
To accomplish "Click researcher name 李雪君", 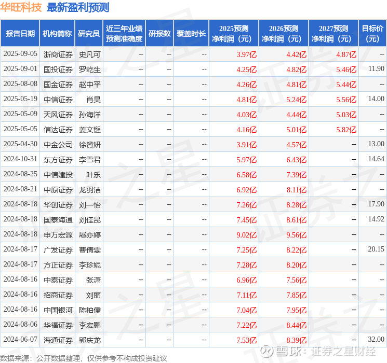I will point(89,160).
